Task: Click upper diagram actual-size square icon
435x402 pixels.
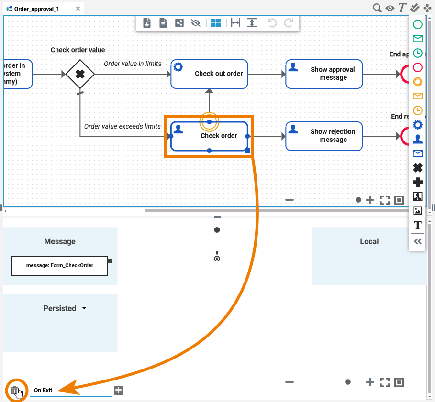Action: 399,200
